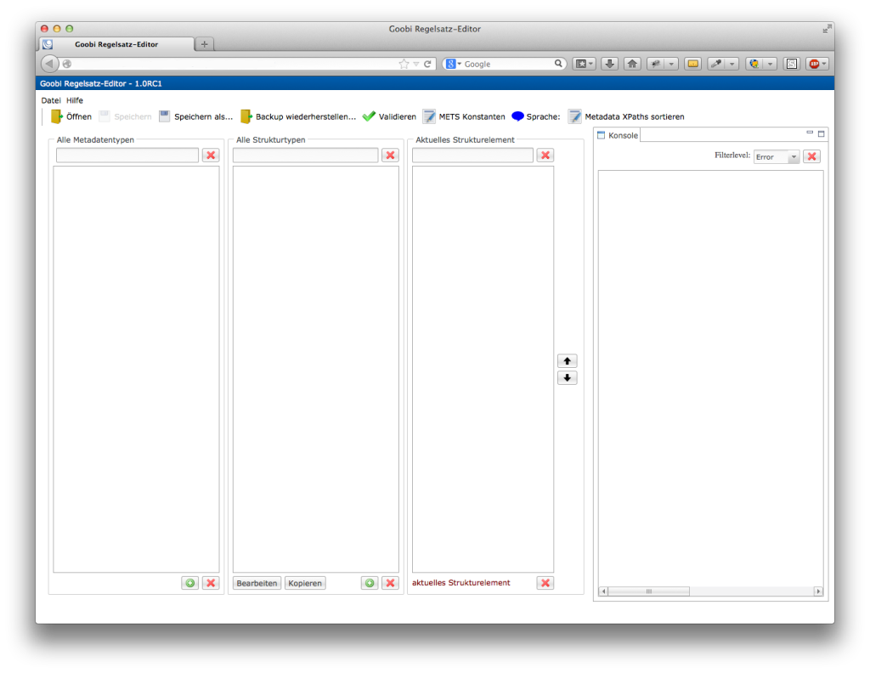Click the Alle Metadatentypen list area

tap(136, 369)
